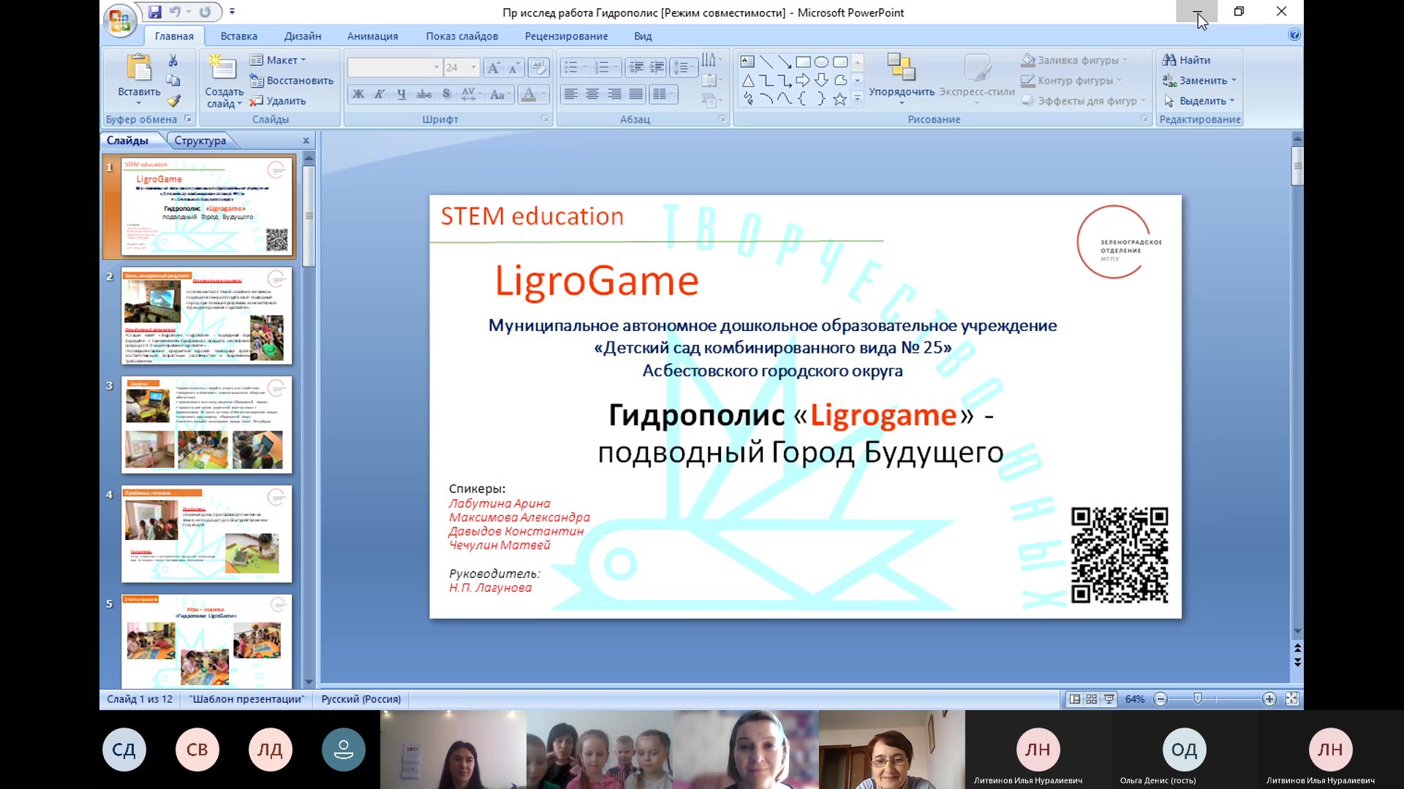
Task: Toggle center text alignment
Action: pyautogui.click(x=592, y=94)
